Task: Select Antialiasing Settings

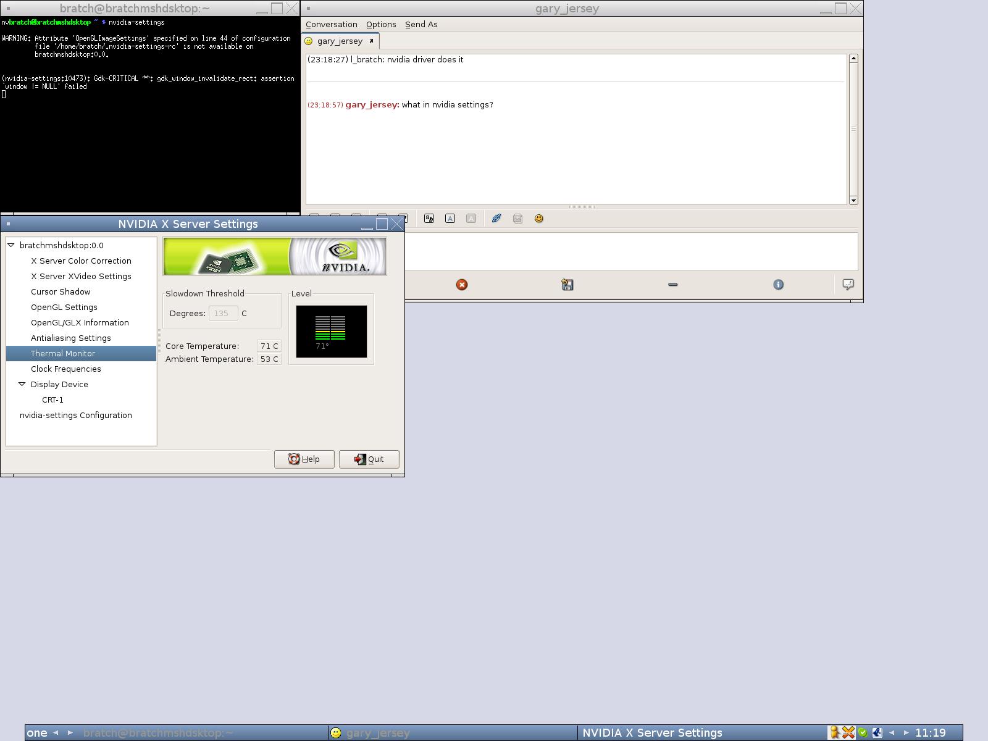Action: tap(71, 338)
